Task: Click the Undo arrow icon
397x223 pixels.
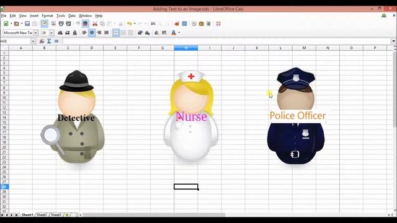Action: (x=130, y=24)
